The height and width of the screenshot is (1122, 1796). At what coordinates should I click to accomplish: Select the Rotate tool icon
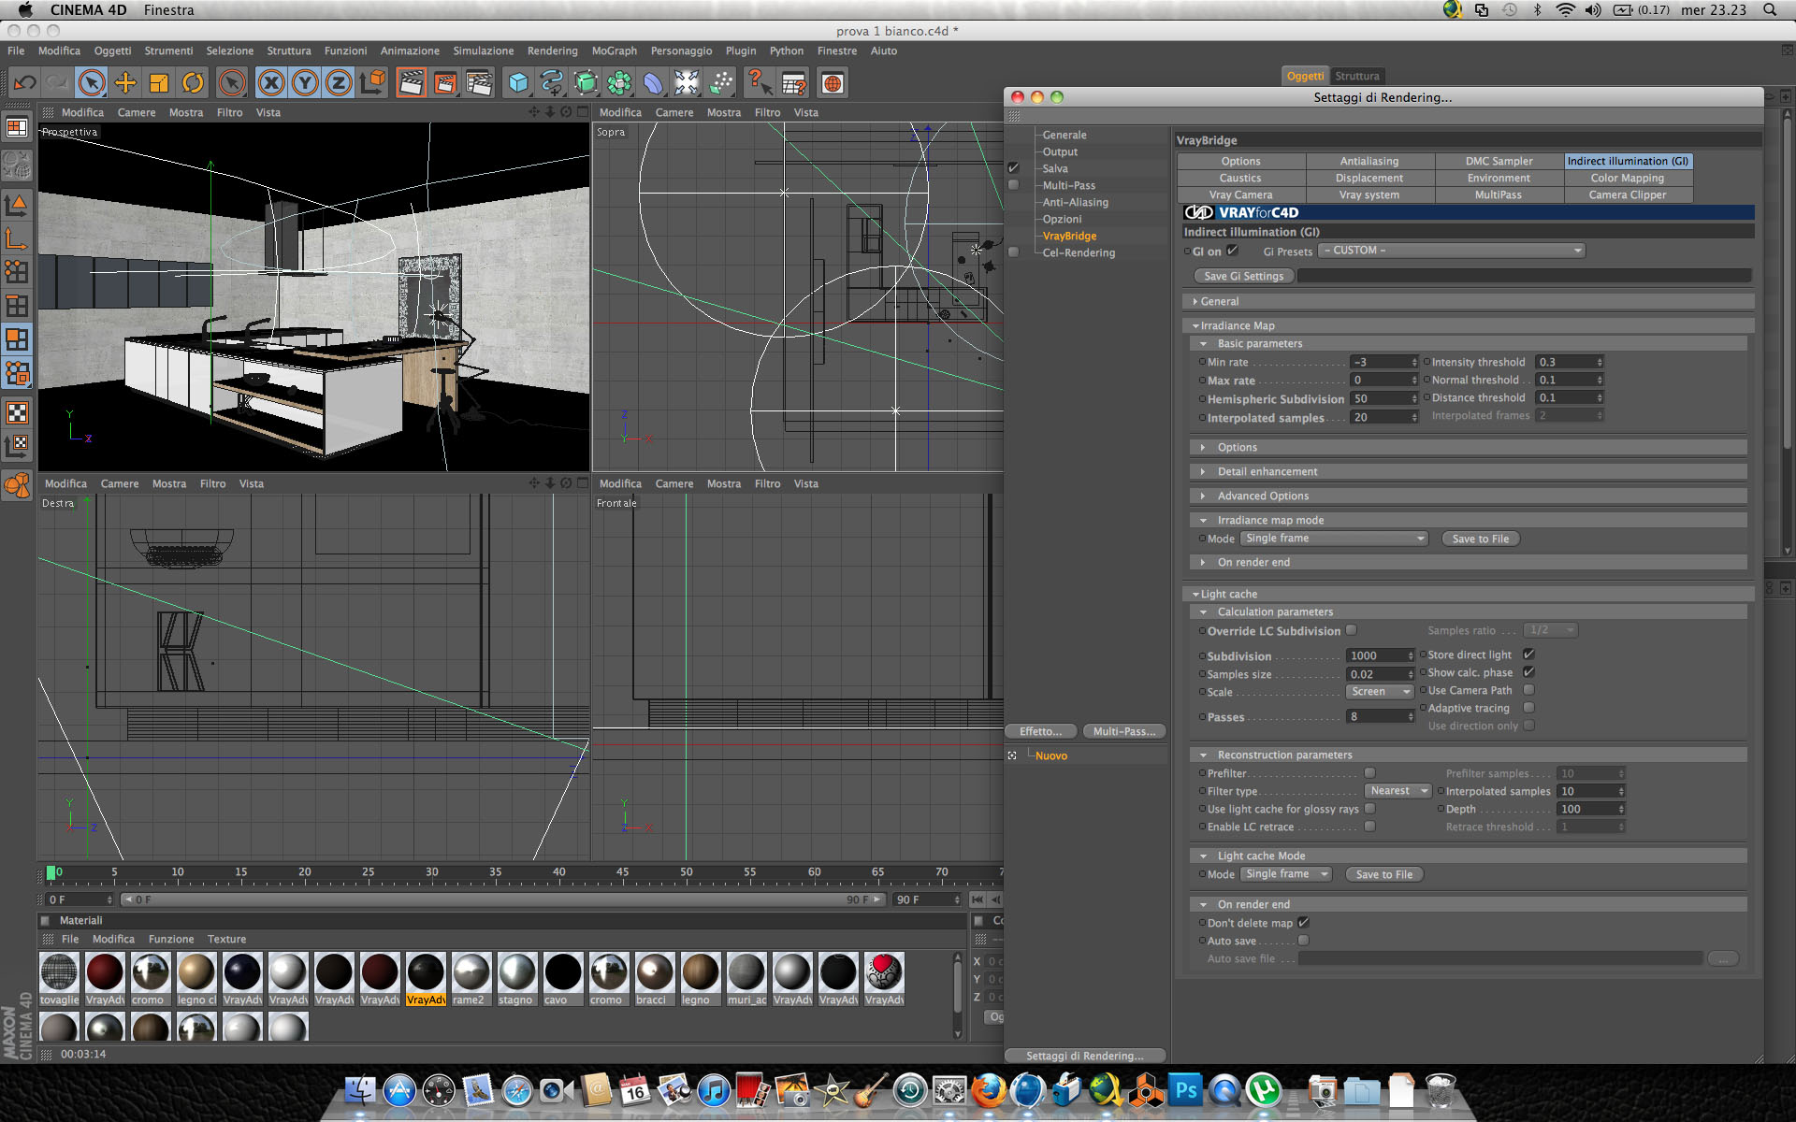tap(193, 83)
